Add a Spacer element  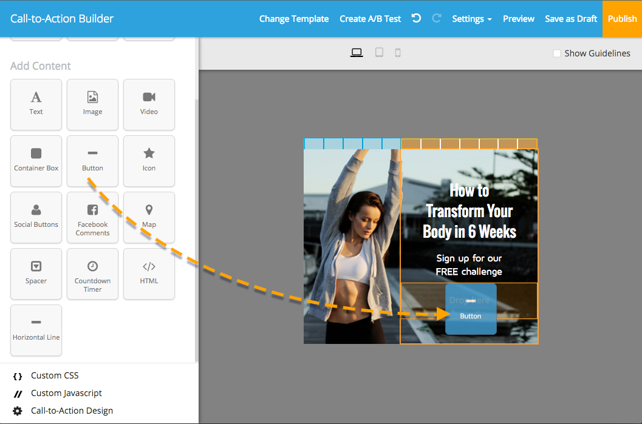36,274
